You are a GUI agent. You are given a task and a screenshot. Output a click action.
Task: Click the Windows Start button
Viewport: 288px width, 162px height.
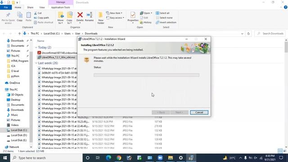[5, 158]
